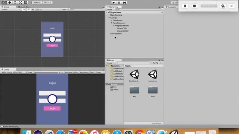Collapse the PanelProgress node arrow
239x134 pixels.
[x=111, y=23]
